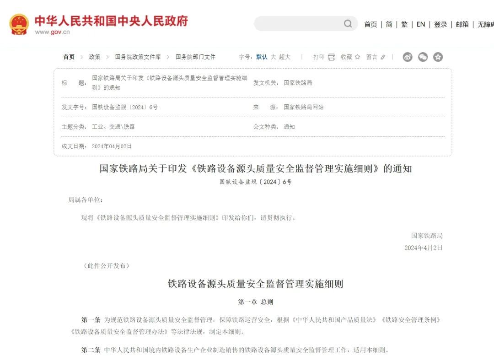Image resolution: width=494 pixels, height=356 pixels.
Task: Click the search magnifier icon
Action: pos(348,23)
